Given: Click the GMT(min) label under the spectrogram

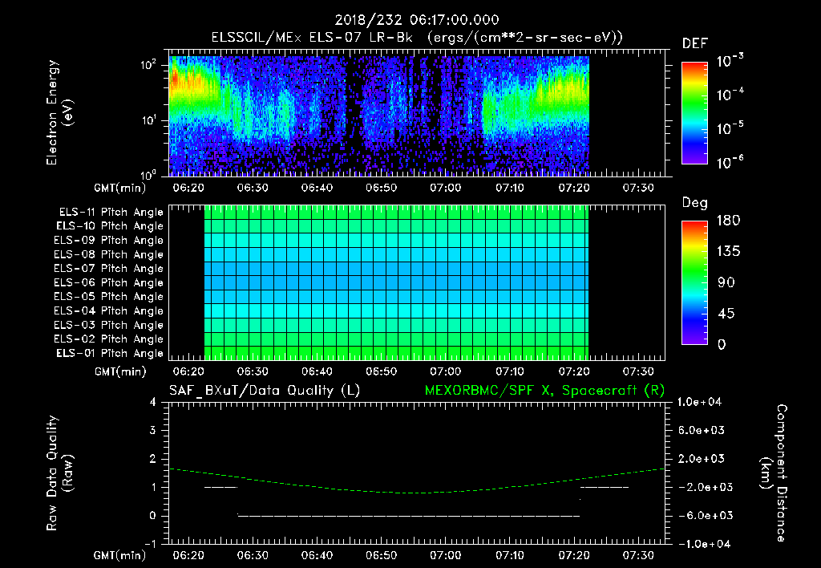Looking at the screenshot, I should (119, 188).
